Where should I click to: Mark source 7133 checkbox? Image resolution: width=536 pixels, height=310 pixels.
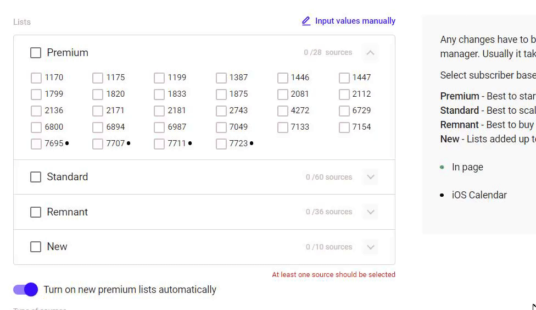pyautogui.click(x=283, y=128)
